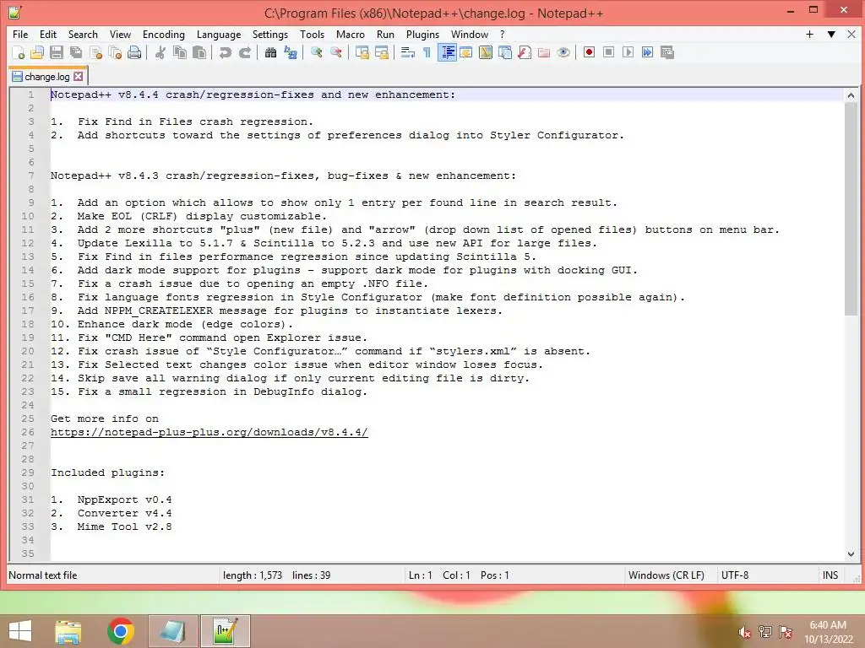Open the notepad-plus-plus.org downloads link

pos(209,432)
